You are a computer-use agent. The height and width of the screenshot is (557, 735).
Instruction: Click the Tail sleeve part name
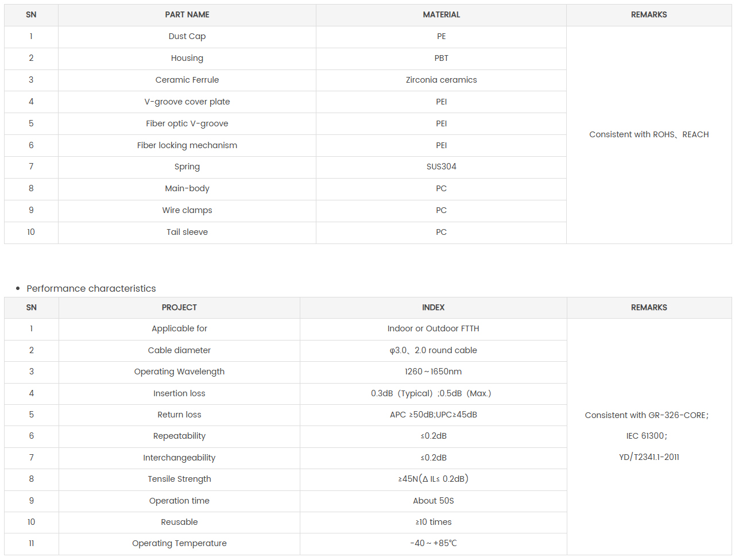pyautogui.click(x=187, y=232)
